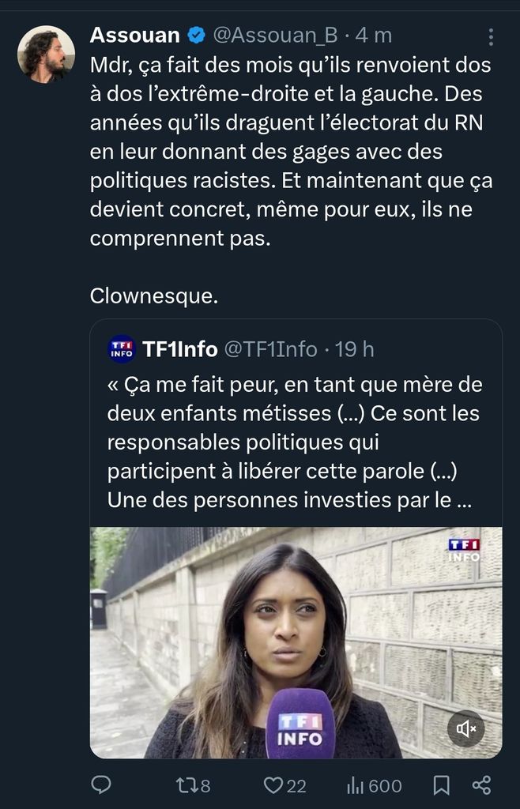Open the TF1Info quoted account name

[x=180, y=348]
